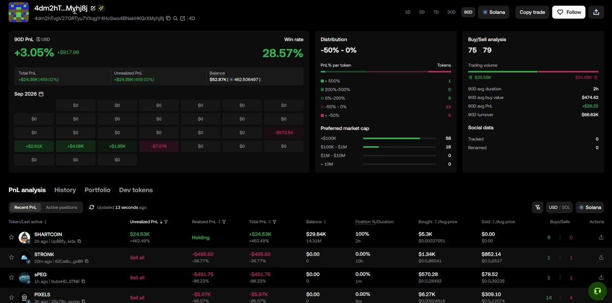This screenshot has height=303, width=612.
Task: Show Active positions view
Action: pos(62,207)
